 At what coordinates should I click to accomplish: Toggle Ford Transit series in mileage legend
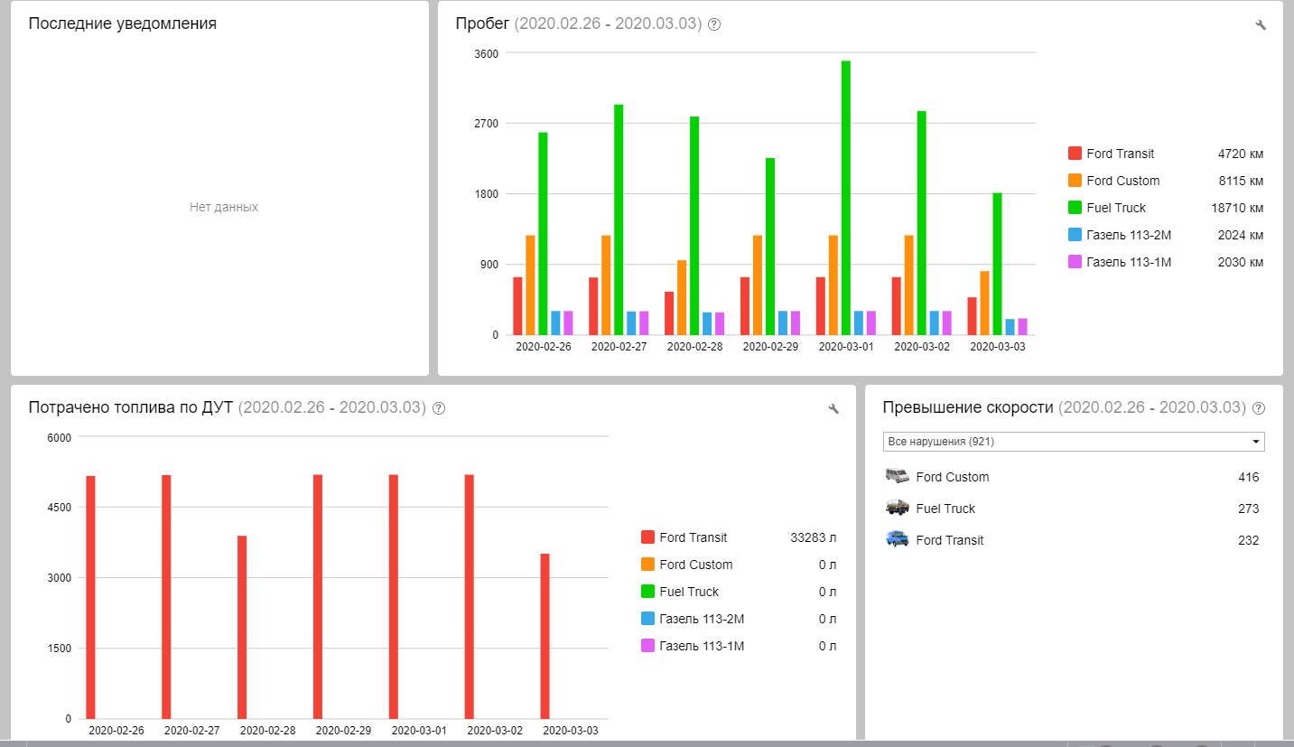[1120, 154]
